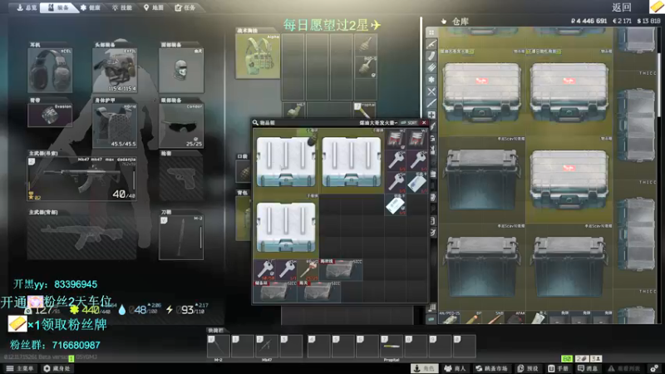Viewport: 665px width, 374px height.
Task: Click the Mk47 quick bar slot
Action: 267,346
